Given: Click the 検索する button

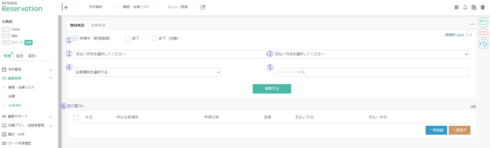Looking at the screenshot, I should [x=272, y=89].
